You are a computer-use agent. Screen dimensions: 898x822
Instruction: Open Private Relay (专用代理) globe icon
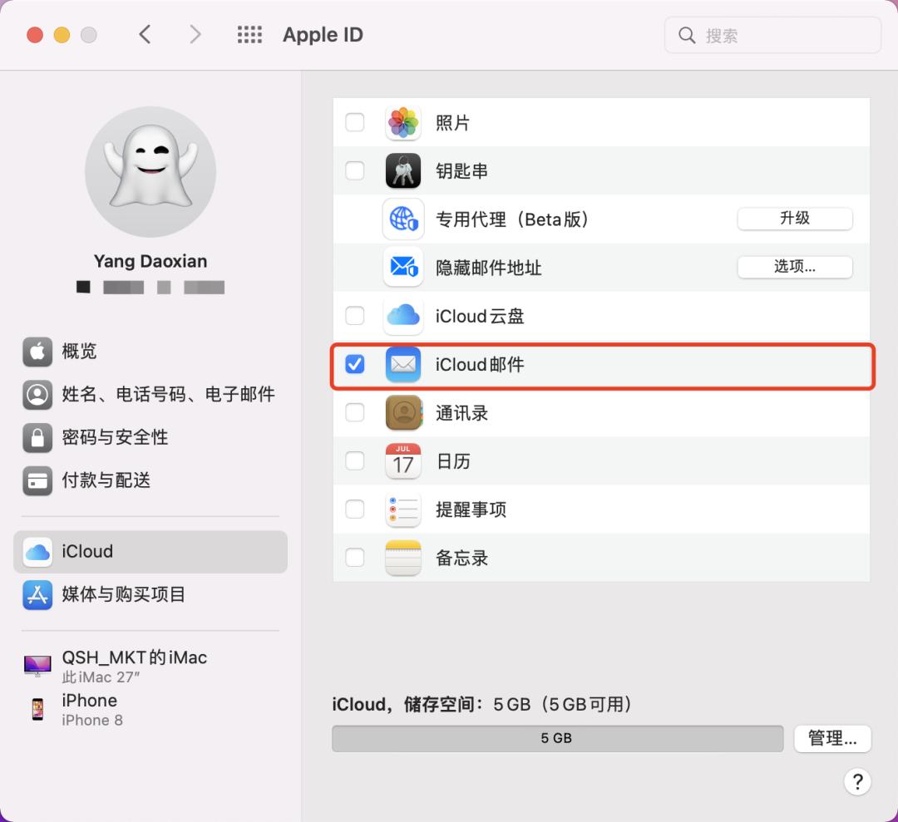[x=403, y=219]
